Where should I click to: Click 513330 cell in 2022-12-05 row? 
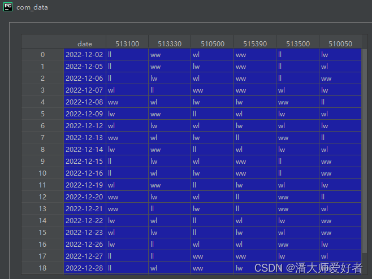coord(170,67)
